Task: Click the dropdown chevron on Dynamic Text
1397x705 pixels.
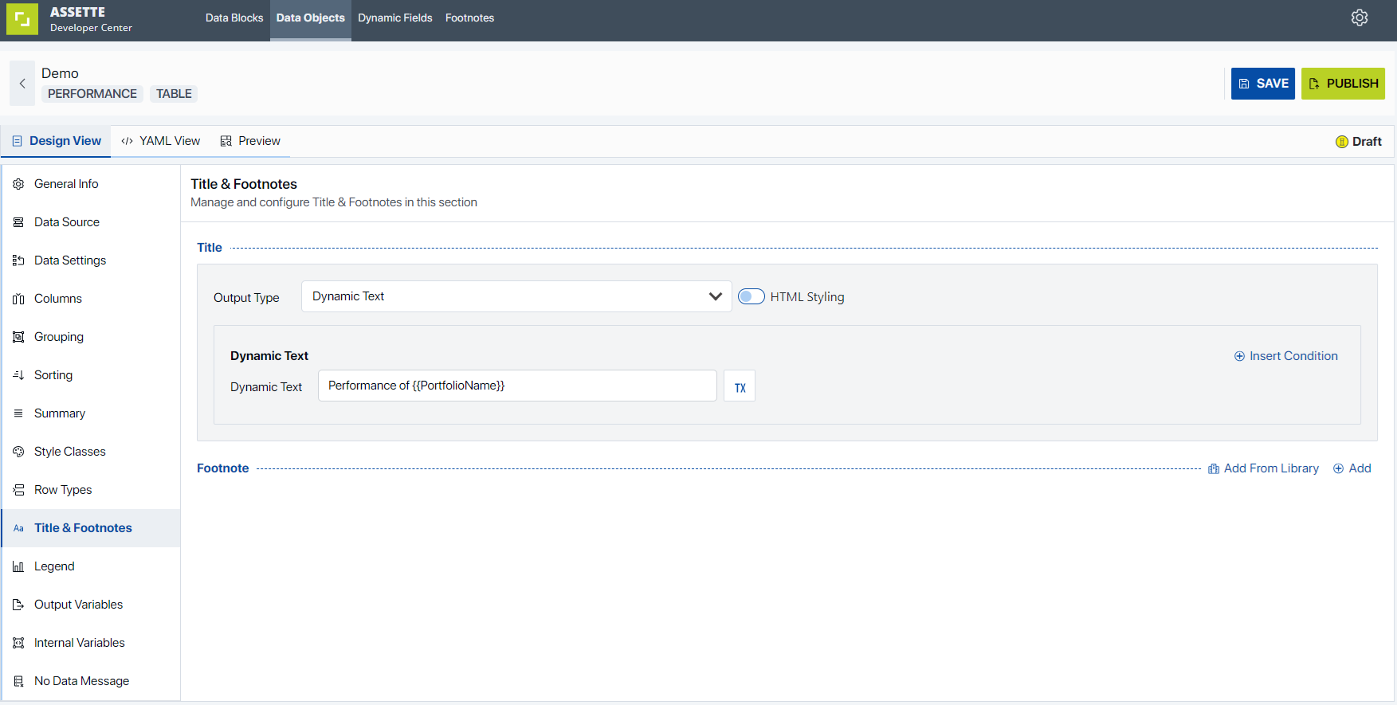Action: click(x=715, y=296)
